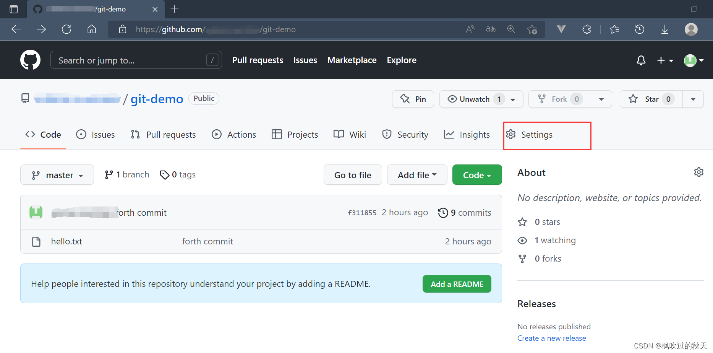This screenshot has width=713, height=353.
Task: Select the Issues repository tab
Action: 96,135
